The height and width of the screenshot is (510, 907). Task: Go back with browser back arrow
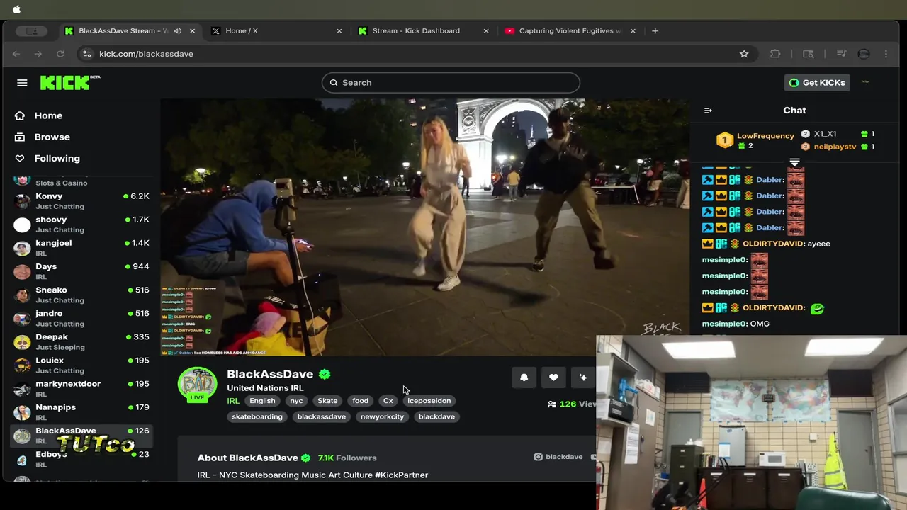(16, 54)
